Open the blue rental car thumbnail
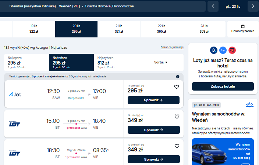Viewport: 259px width, 165px height. 223,151
